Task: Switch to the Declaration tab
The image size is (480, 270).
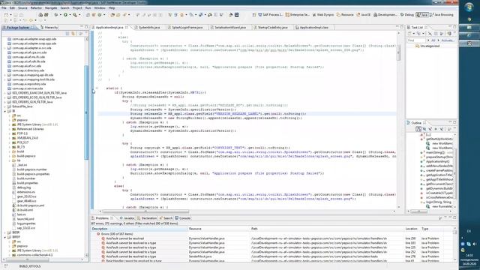Action: [x=147, y=218]
